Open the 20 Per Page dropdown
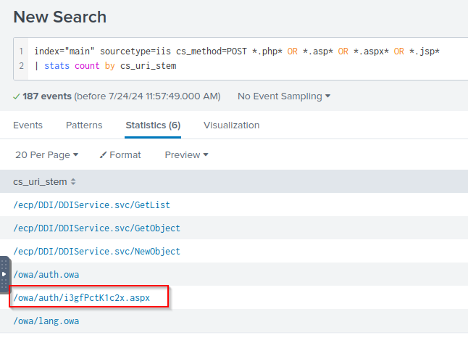Image resolution: width=468 pixels, height=343 pixels. [46, 154]
